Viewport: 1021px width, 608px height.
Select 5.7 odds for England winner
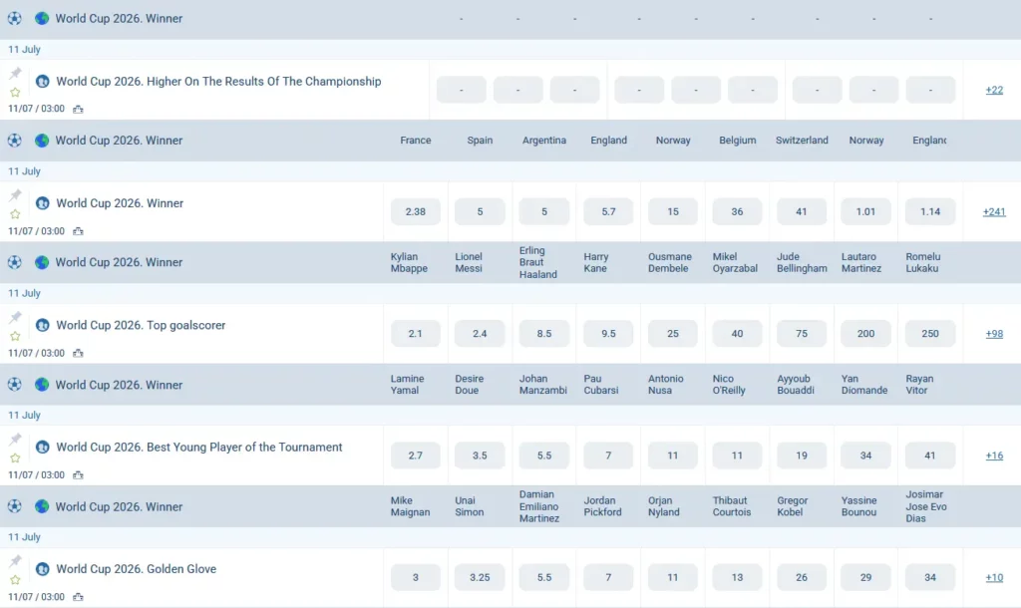tap(608, 211)
